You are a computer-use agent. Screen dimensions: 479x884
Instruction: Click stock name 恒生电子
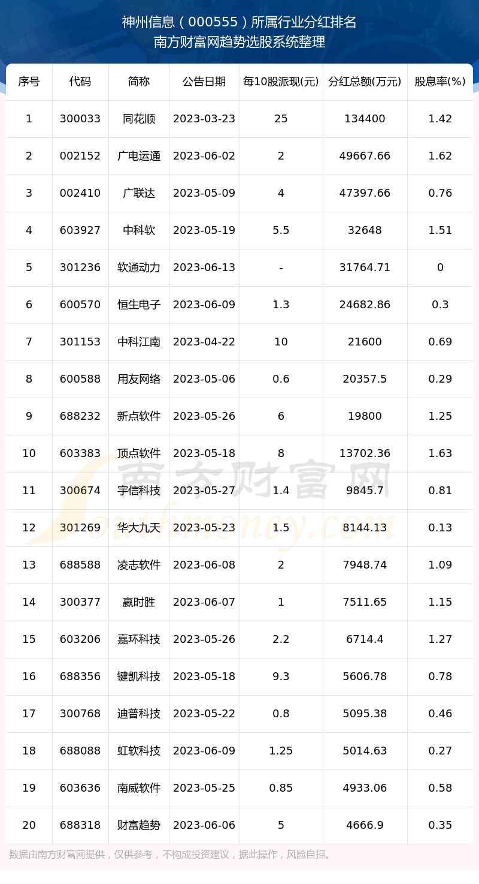click(139, 305)
